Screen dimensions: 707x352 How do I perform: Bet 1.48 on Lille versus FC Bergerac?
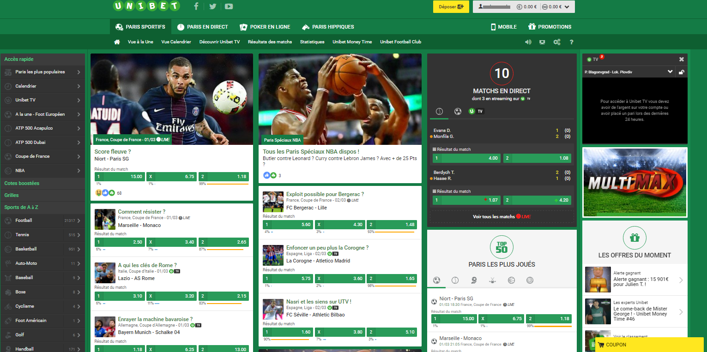(x=392, y=225)
